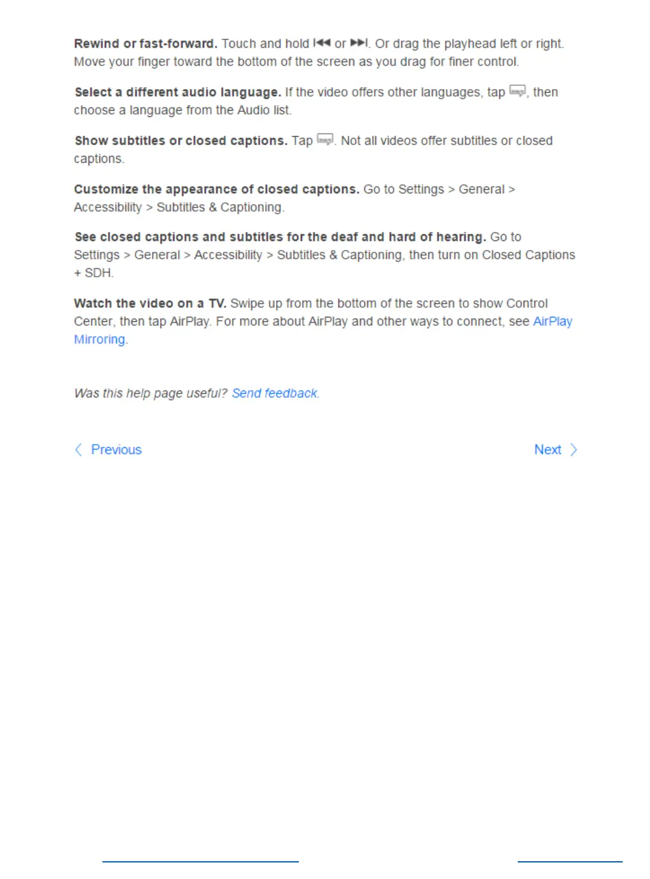Click the 'Rewind or fast-forward' heading
Viewport: 650px width, 879px height.
146,43
